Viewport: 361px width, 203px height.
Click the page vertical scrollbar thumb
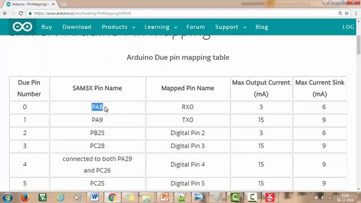tap(359, 45)
